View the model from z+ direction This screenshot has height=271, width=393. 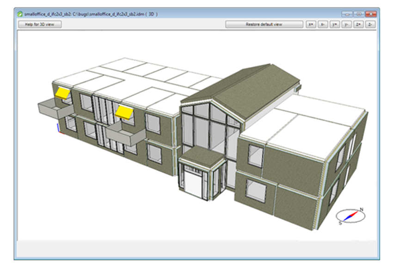[x=358, y=25]
